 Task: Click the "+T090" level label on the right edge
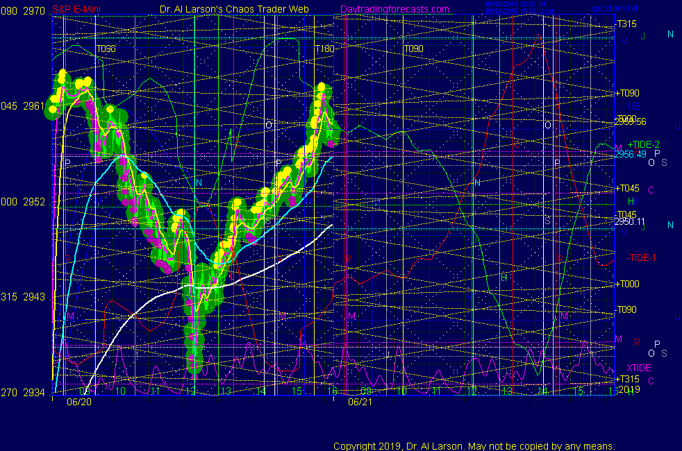627,94
